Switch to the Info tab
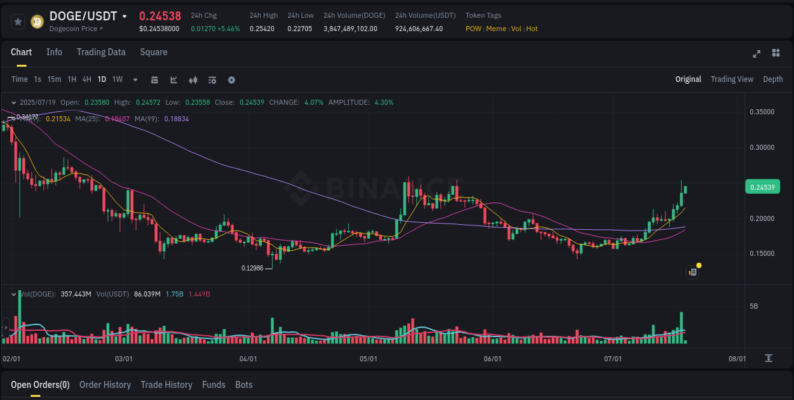This screenshot has width=794, height=400. coord(54,52)
